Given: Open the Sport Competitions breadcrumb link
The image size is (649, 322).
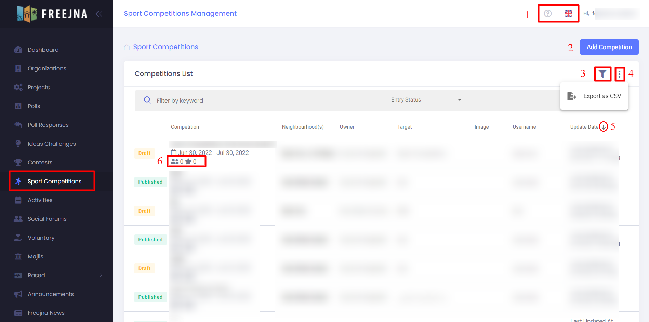Looking at the screenshot, I should click(165, 47).
